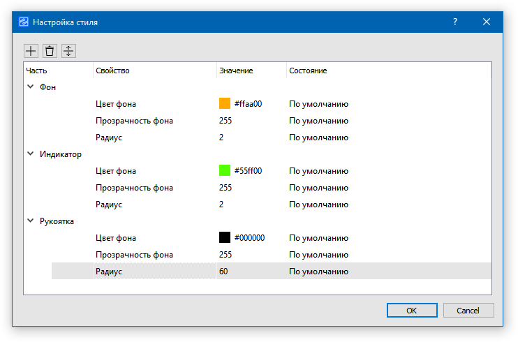Click the orange #ffaa00 color swatch
Screen dimensions: 518x342
225,104
